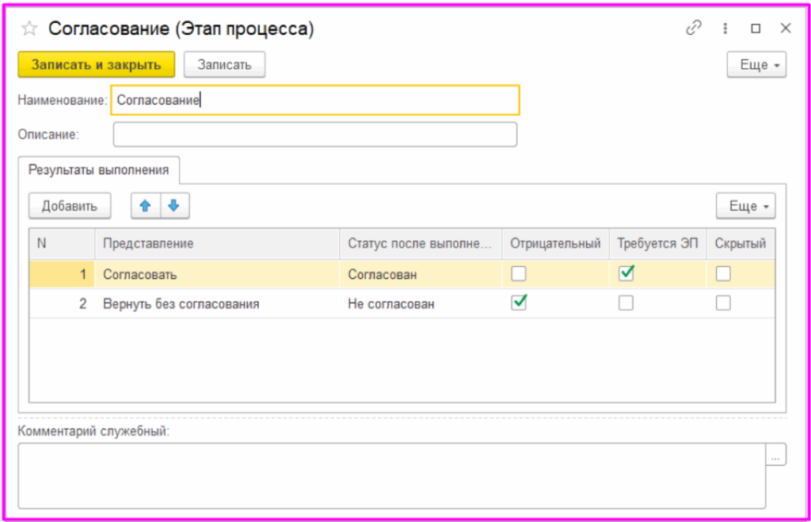Expand the top Еще dropdown menu
Screen dimensions: 811x522
(x=756, y=65)
